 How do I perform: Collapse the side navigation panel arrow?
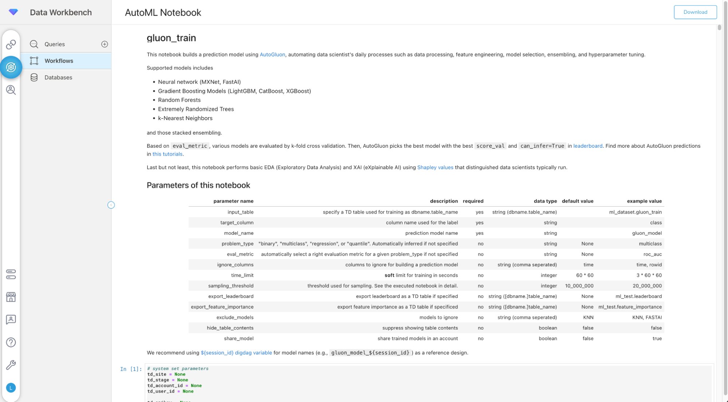point(111,205)
